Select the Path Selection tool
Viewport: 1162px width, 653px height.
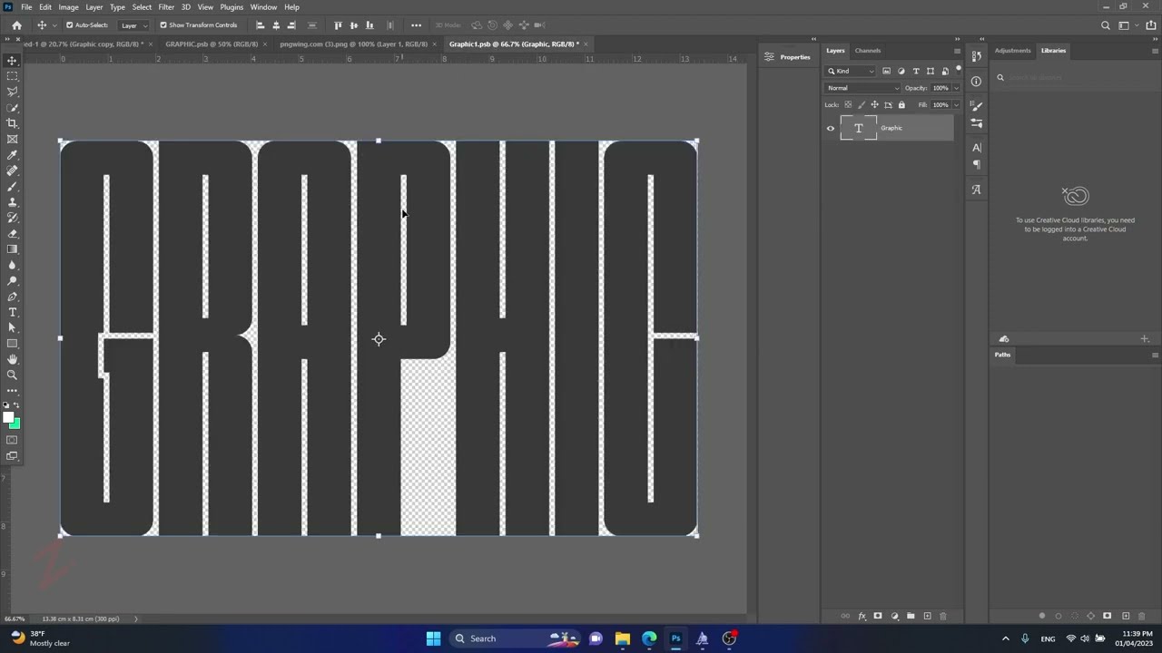click(13, 327)
